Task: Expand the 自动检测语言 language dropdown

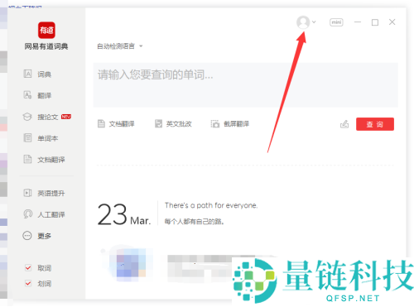Action: 120,46
